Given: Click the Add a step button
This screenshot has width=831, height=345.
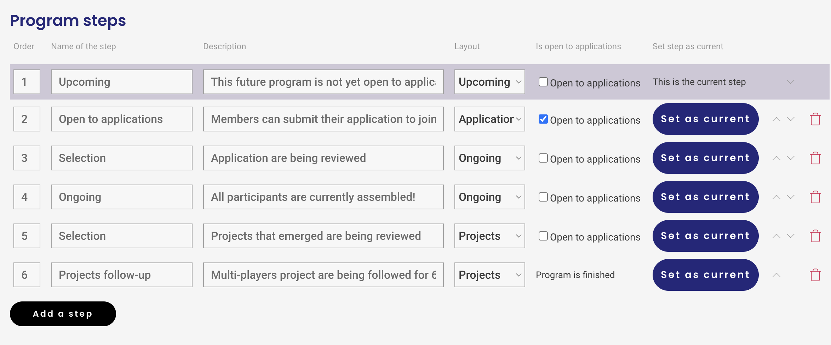Looking at the screenshot, I should pyautogui.click(x=63, y=314).
